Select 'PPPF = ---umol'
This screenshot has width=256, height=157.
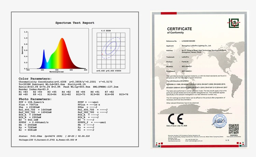tap(88, 102)
